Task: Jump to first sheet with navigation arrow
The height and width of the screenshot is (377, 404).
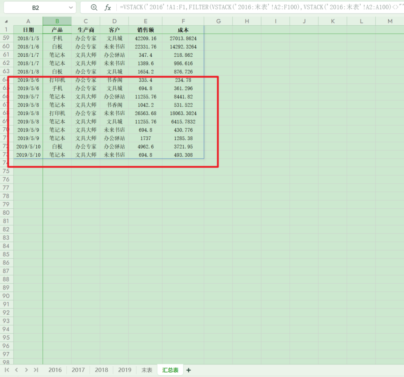Action: (x=7, y=370)
